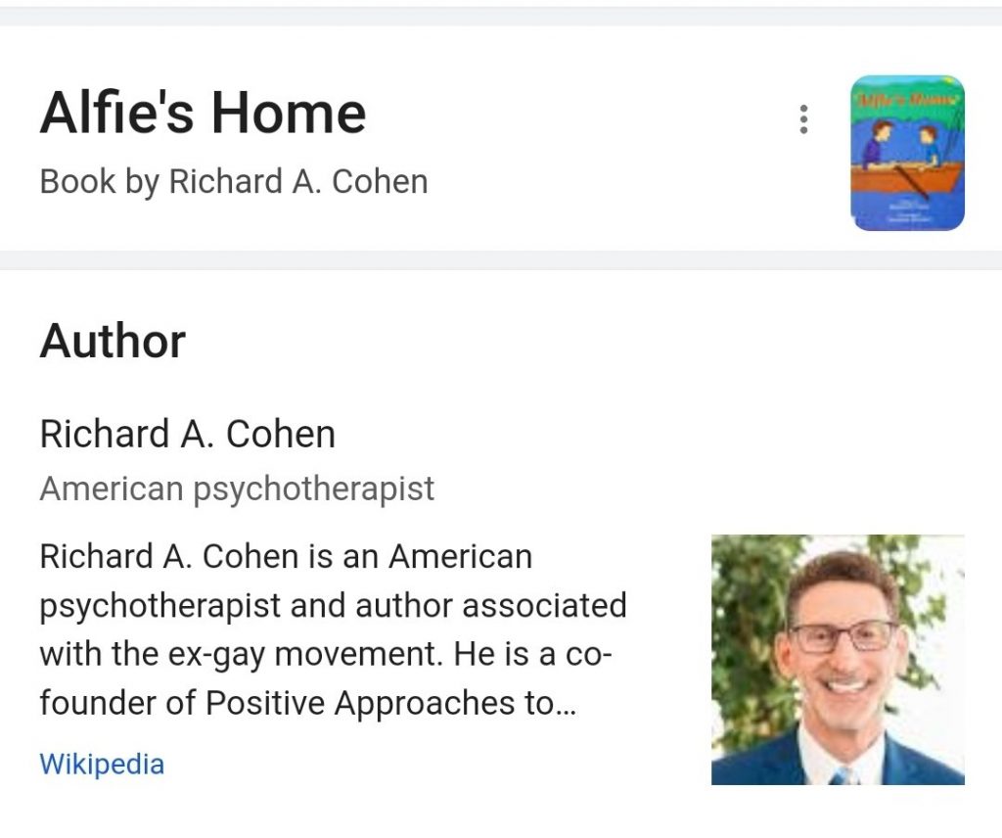Screen dimensions: 1002x838
Task: Select the Alfie's Home title heading
Action: click(203, 114)
